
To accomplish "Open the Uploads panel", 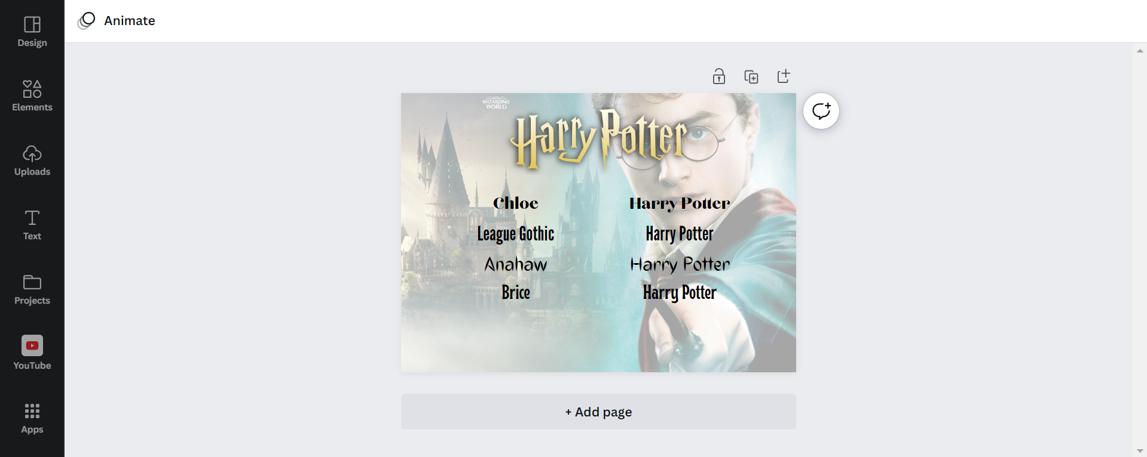I will [32, 161].
